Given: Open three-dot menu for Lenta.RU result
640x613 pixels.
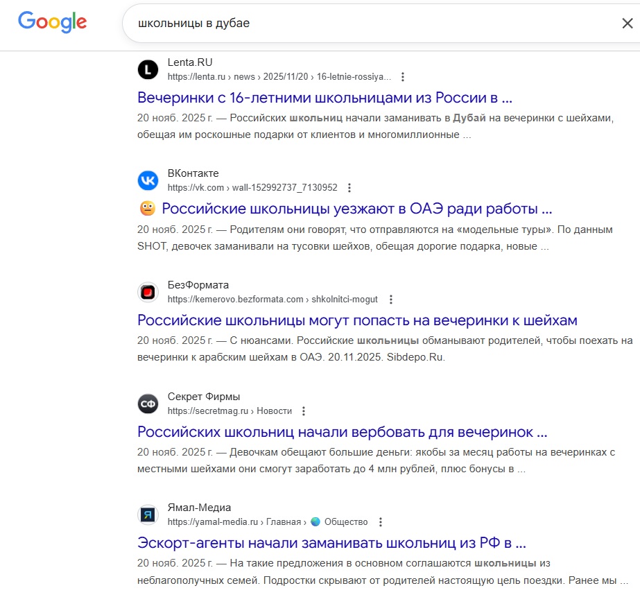Looking at the screenshot, I should pos(402,77).
